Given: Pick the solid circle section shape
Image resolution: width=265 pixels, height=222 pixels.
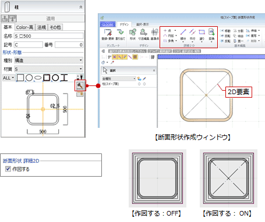Looking at the screenshot, I should 29,78.
